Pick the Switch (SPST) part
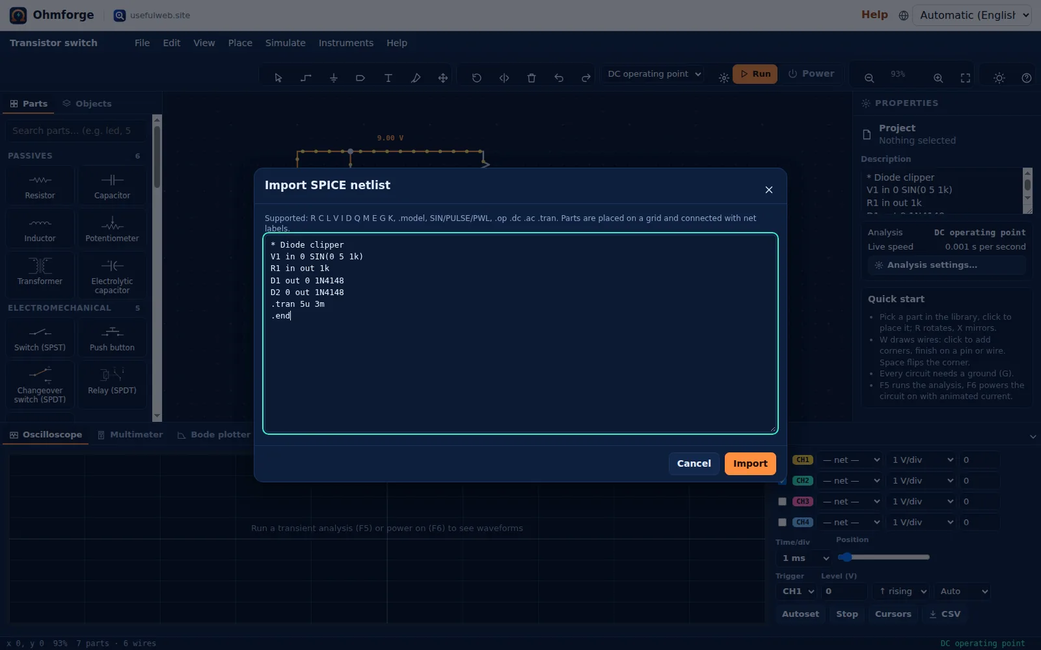 point(40,338)
